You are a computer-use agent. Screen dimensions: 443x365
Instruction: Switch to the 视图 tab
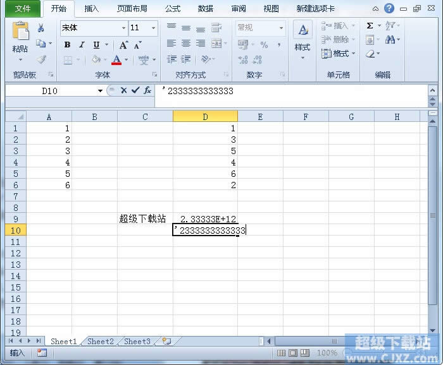tap(271, 9)
